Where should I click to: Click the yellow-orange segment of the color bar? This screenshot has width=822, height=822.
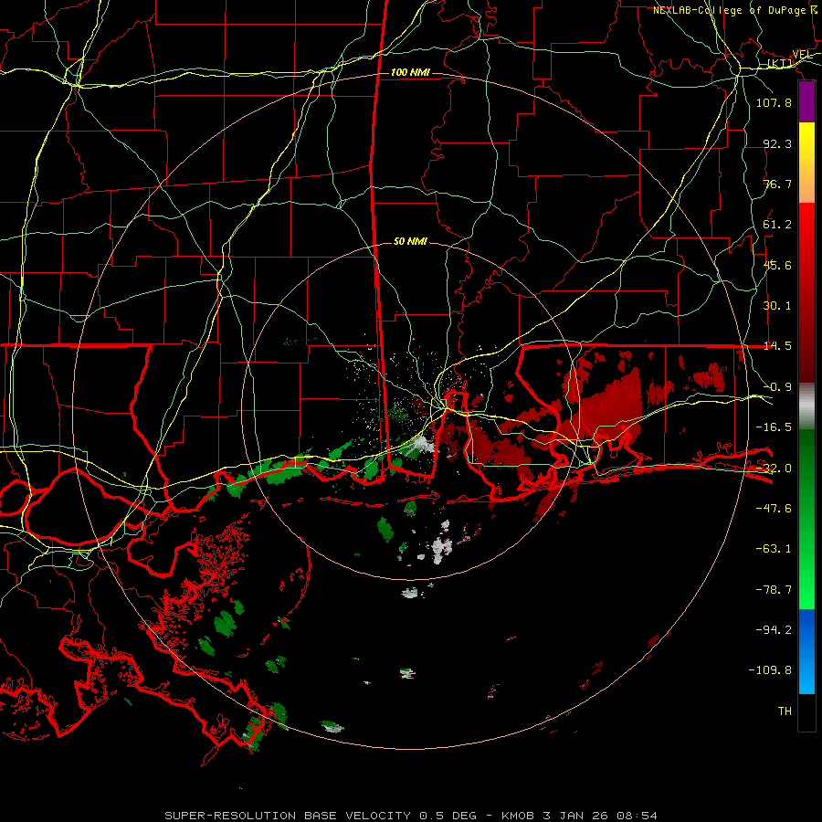tap(806, 163)
